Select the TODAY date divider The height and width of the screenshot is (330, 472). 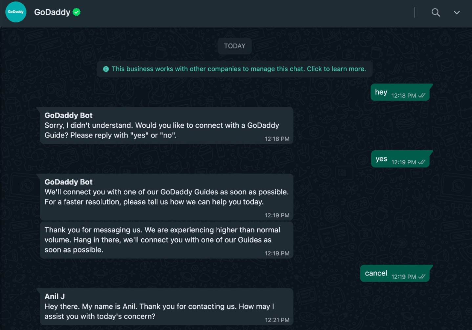234,46
